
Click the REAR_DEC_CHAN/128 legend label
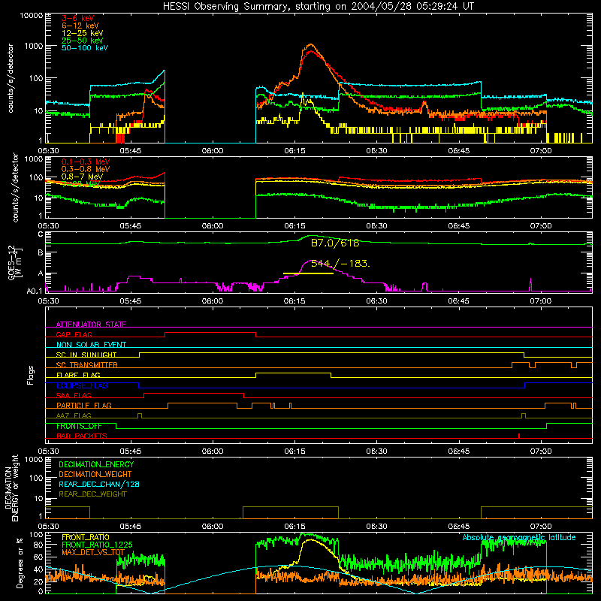99,484
